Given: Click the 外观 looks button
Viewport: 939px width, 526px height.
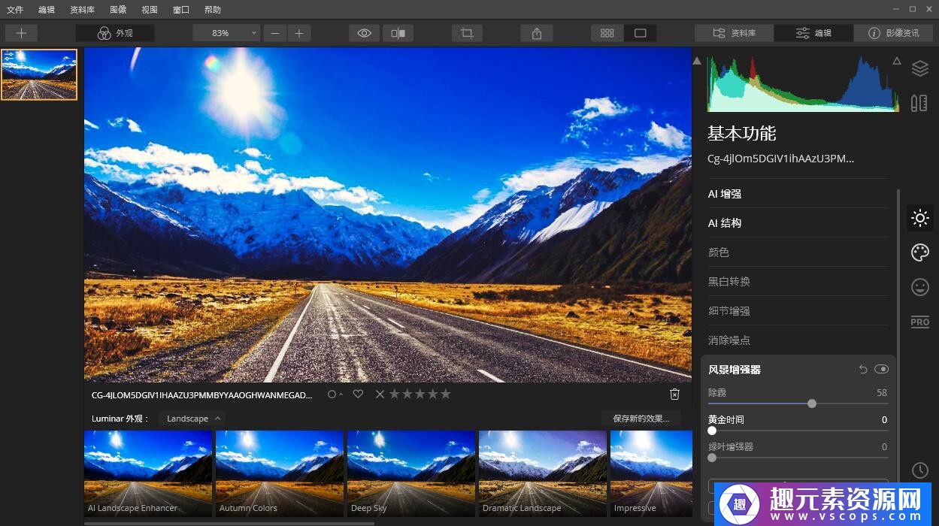Looking at the screenshot, I should click(x=115, y=33).
